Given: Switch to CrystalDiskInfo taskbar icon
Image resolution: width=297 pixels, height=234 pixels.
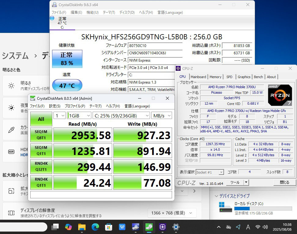Looking at the screenshot, I should (x=136, y=227).
